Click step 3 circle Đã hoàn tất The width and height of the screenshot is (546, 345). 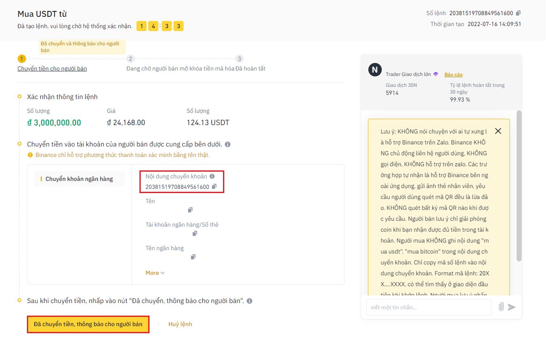(239, 59)
